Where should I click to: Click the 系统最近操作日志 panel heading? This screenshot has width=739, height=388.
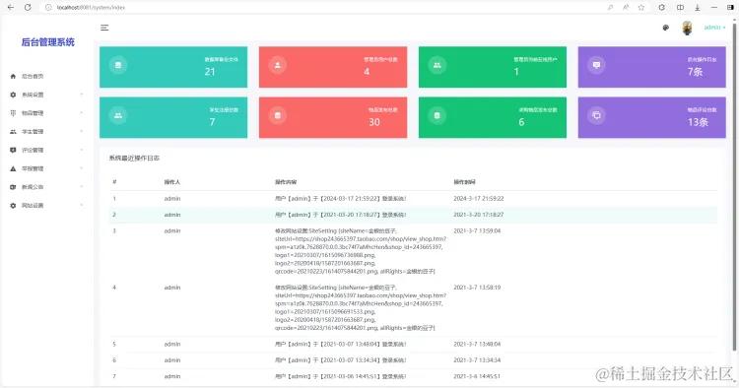pyautogui.click(x=134, y=159)
